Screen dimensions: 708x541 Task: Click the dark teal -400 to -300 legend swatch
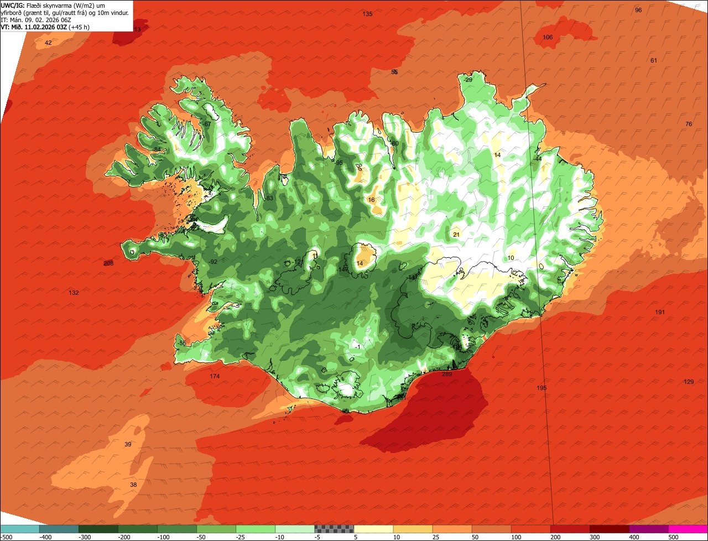tap(59, 529)
